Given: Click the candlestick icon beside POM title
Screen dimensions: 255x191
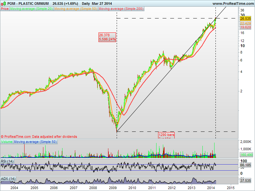Looking at the screenshot, I should click(x=3, y=4).
